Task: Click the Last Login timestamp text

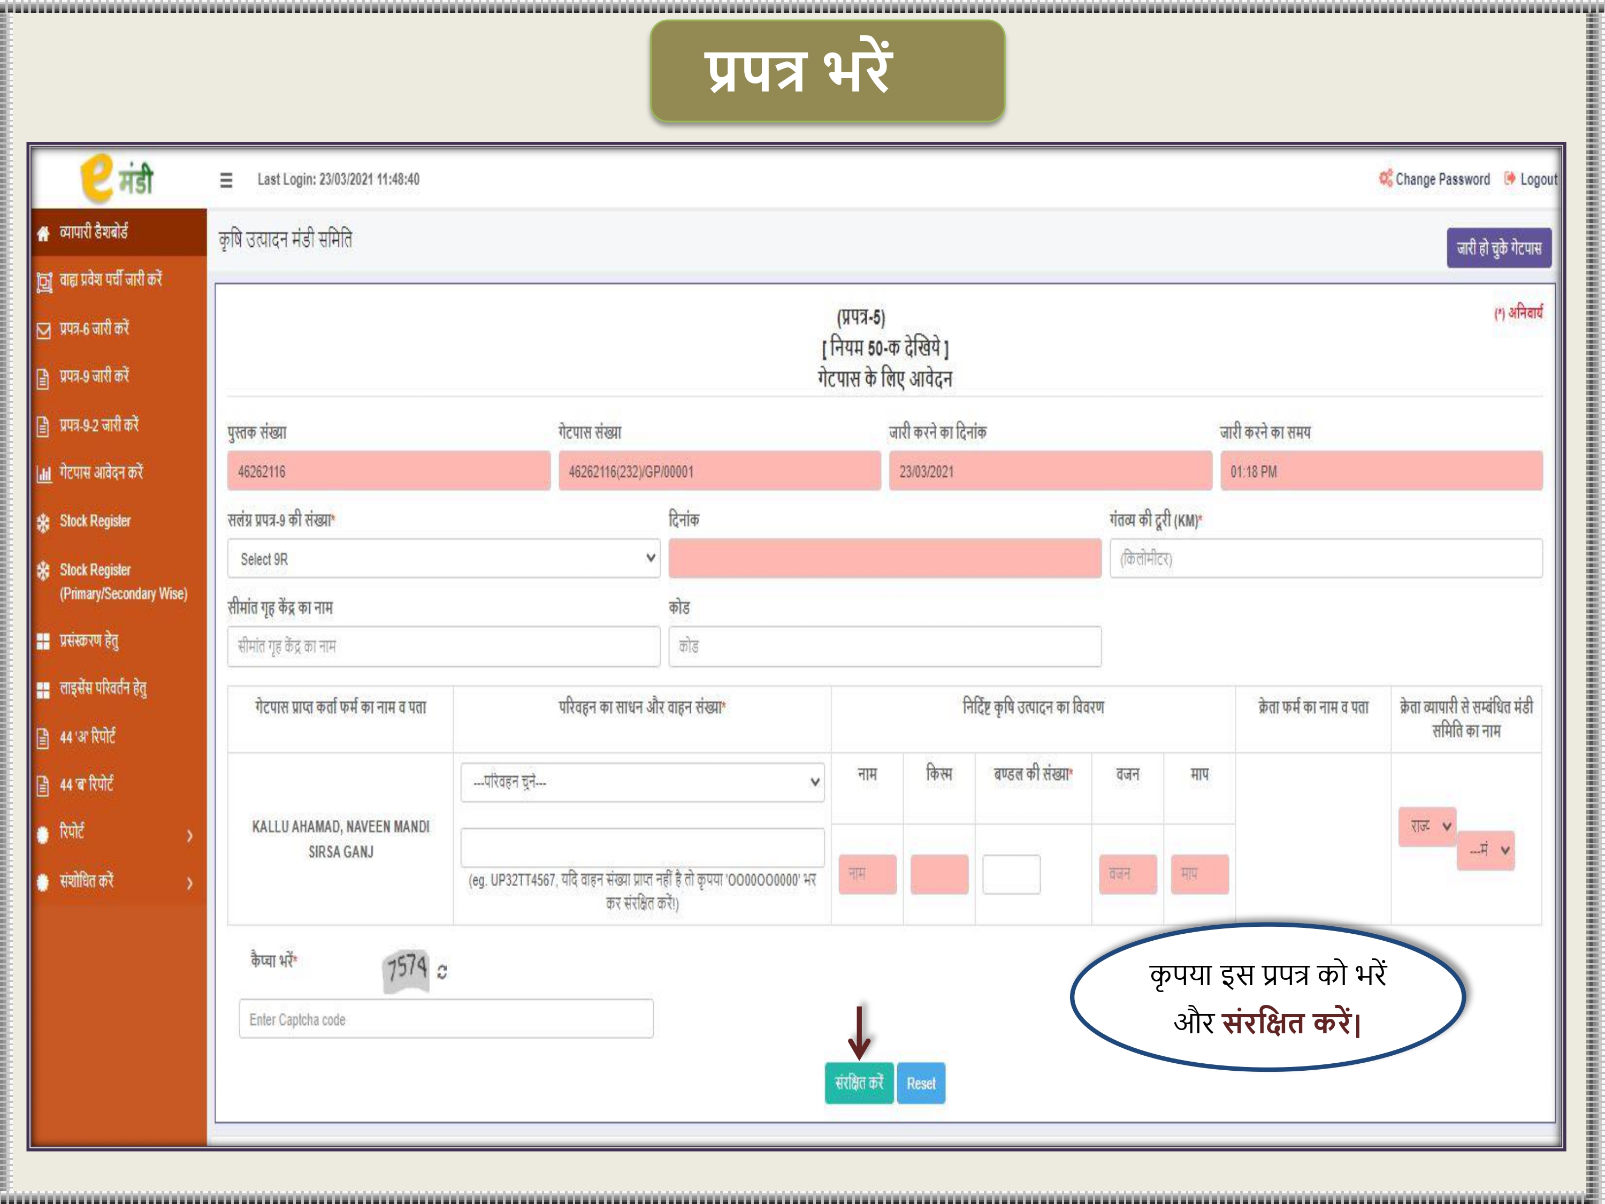Action: pyautogui.click(x=338, y=179)
